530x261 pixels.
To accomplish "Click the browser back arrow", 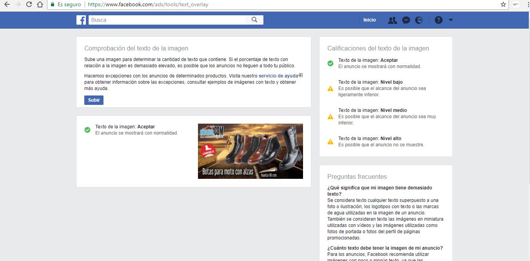I will 7,5.
